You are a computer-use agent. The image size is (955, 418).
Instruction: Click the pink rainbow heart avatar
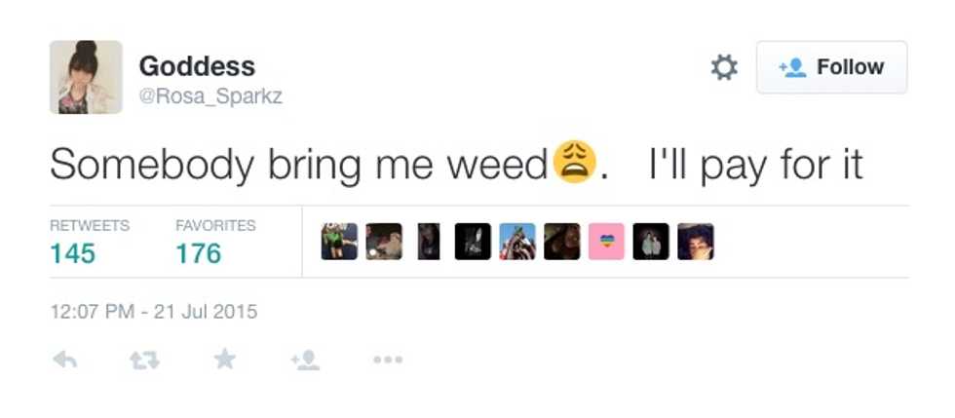click(x=606, y=242)
